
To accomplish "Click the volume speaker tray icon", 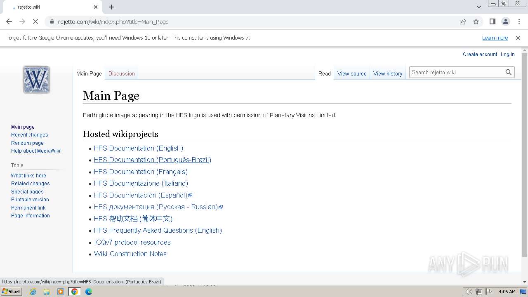I will tap(469, 292).
